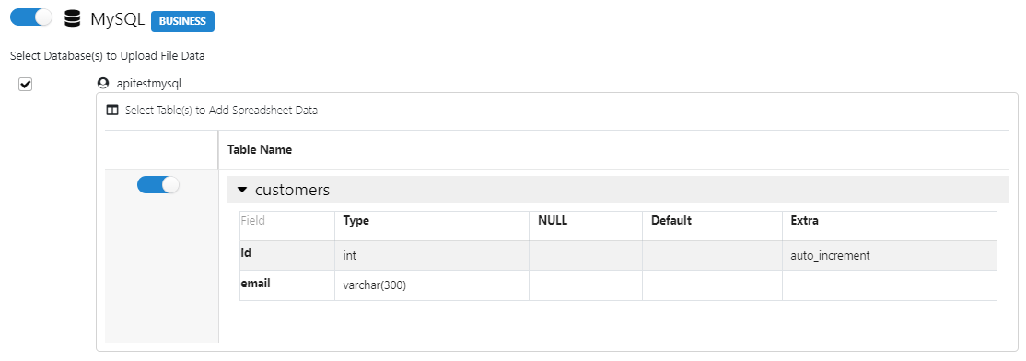Turn off the MySQL integration toggle
1026x361 pixels.
(31, 17)
